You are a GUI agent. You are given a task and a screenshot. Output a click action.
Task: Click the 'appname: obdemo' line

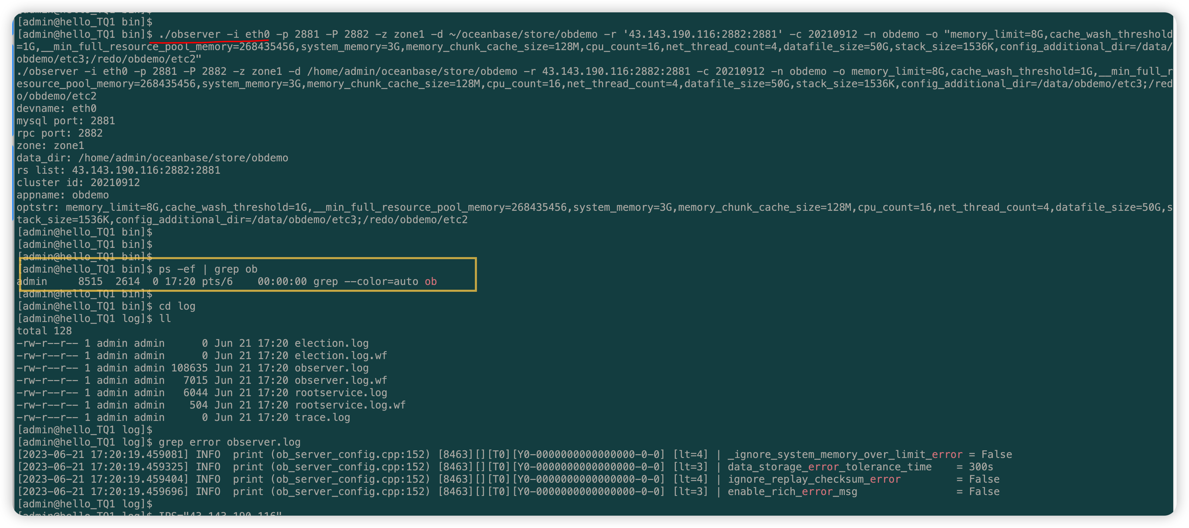pos(63,195)
